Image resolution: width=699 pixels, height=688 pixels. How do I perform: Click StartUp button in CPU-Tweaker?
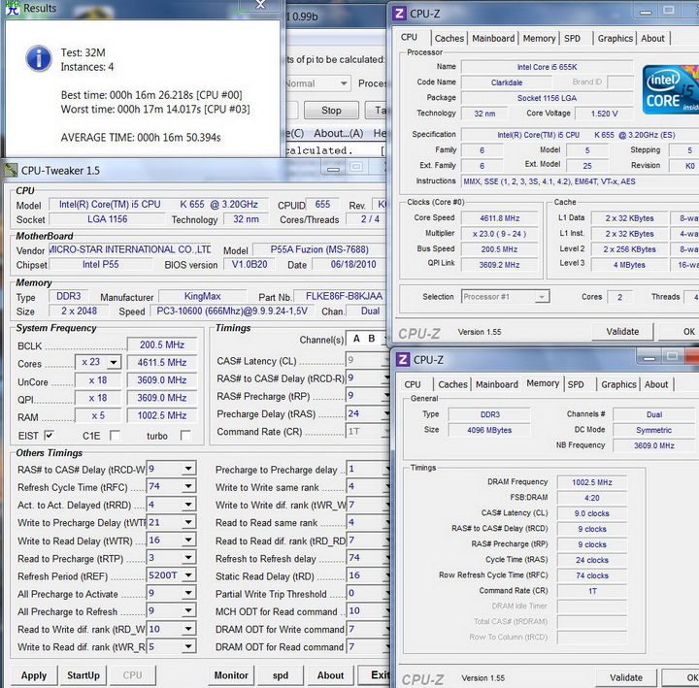coord(83,675)
